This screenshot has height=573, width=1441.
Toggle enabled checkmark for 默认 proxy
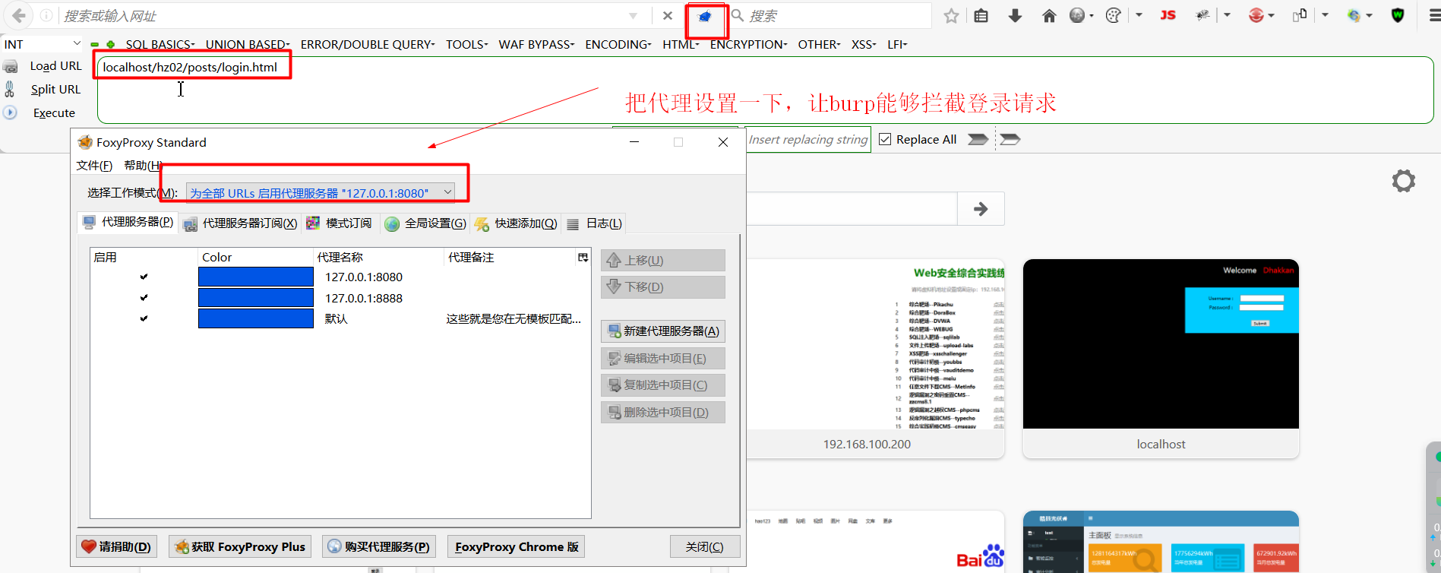[144, 318]
